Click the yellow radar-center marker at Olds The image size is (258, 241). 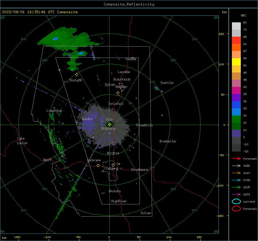pyautogui.click(x=110, y=125)
